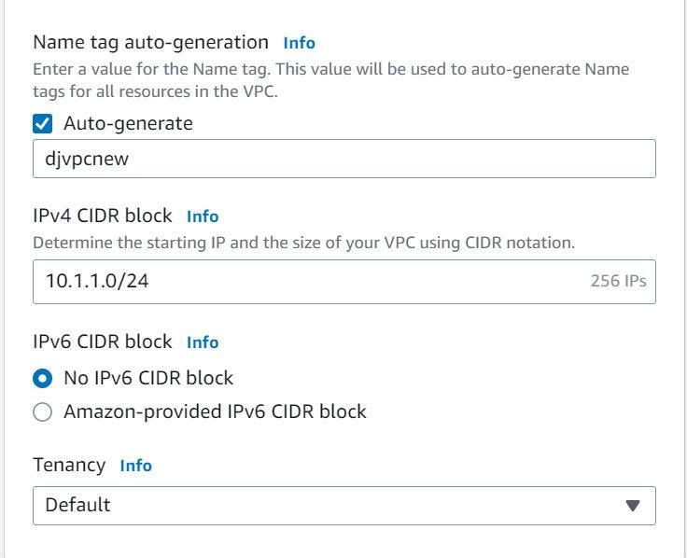Screen dimensions: 687x558
Task: Expand the Tenancy dropdown arrow
Action: [632, 506]
